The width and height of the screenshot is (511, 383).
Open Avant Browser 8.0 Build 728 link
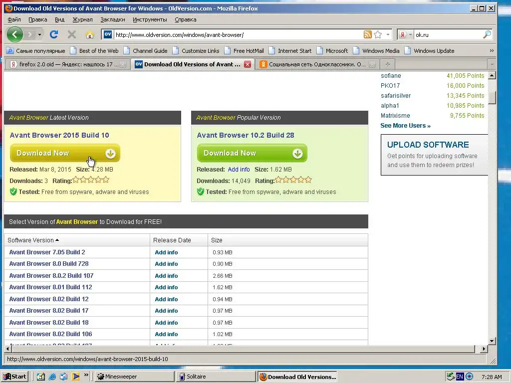coord(49,264)
